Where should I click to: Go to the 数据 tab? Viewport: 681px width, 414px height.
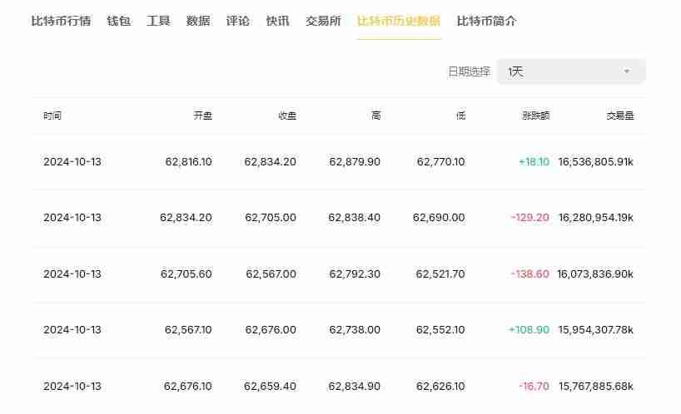pos(198,21)
